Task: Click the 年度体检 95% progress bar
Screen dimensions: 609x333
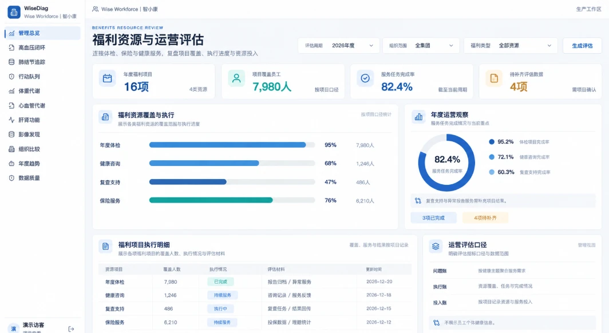Action: pyautogui.click(x=232, y=145)
